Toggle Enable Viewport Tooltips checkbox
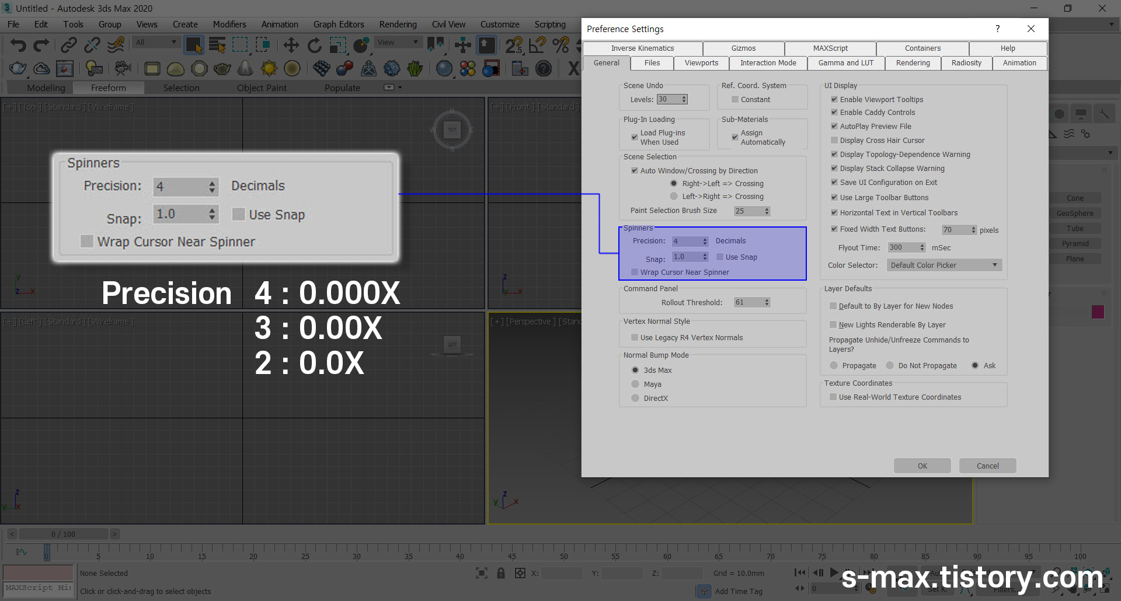 (x=834, y=99)
